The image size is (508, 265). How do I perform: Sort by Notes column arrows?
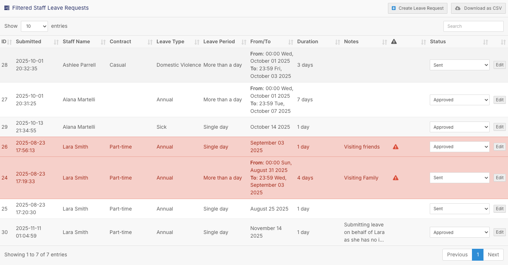[384, 42]
